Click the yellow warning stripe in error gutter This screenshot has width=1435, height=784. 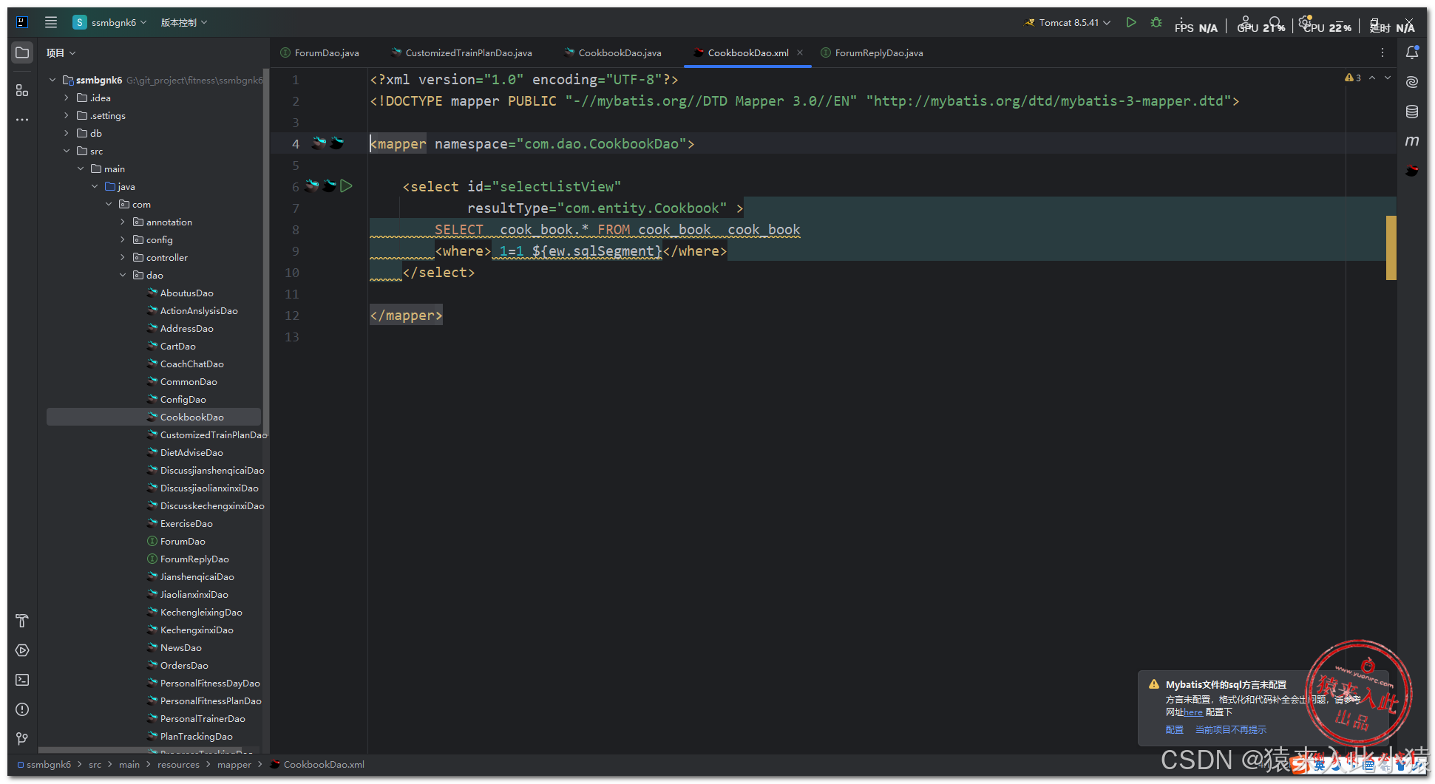pyautogui.click(x=1391, y=248)
